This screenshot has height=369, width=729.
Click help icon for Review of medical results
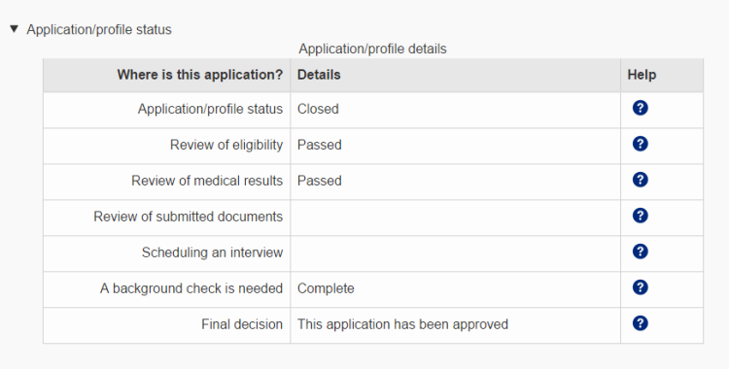tap(640, 180)
